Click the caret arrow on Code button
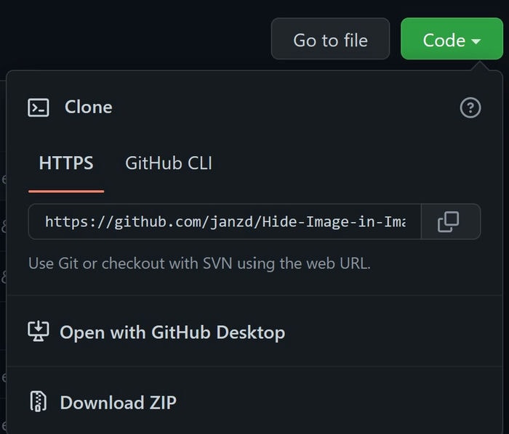This screenshot has width=509, height=434. tap(476, 41)
